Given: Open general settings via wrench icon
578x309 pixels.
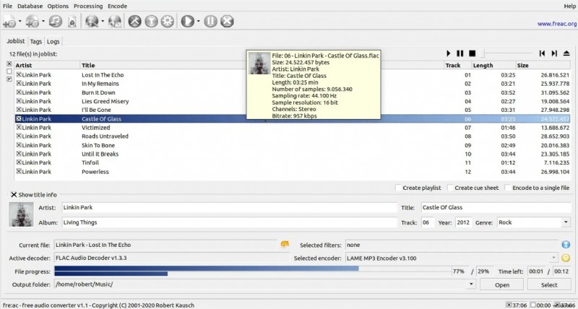Looking at the screenshot, I should pyautogui.click(x=135, y=22).
